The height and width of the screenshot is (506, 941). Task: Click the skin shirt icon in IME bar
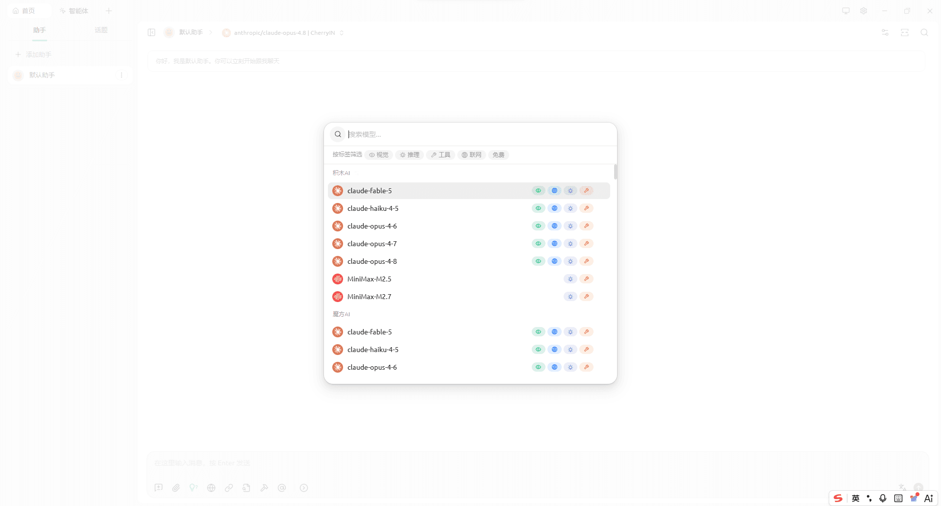(914, 498)
